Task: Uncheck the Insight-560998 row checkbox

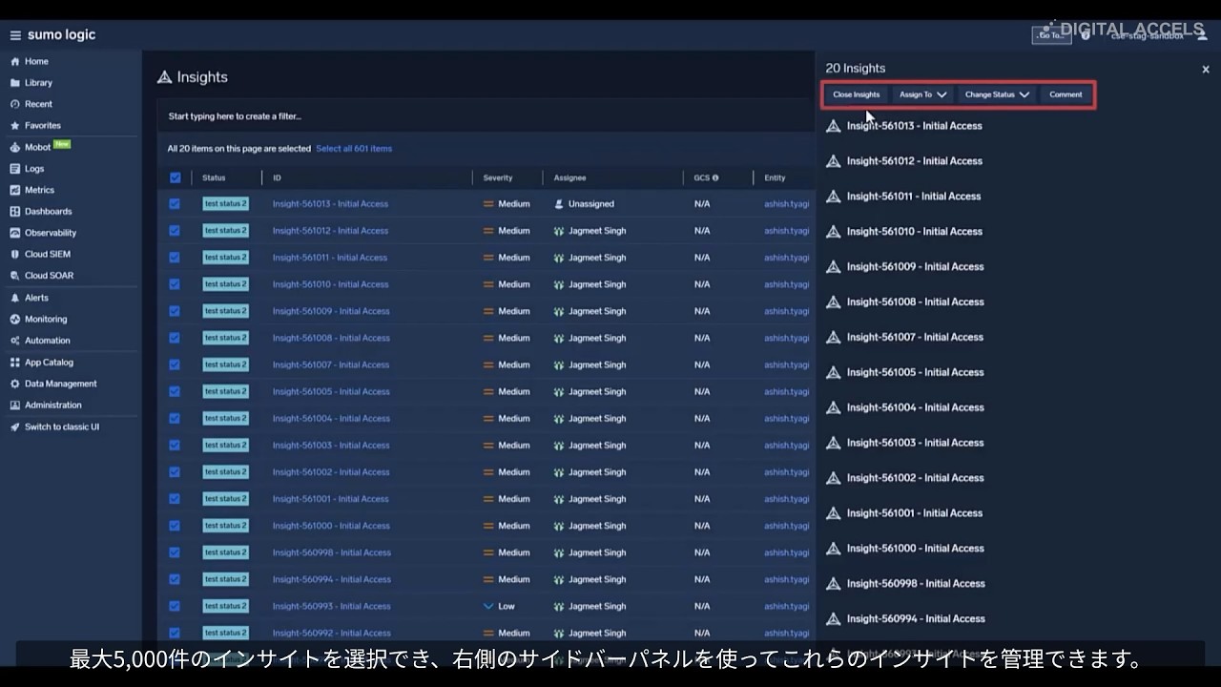Action: click(175, 552)
